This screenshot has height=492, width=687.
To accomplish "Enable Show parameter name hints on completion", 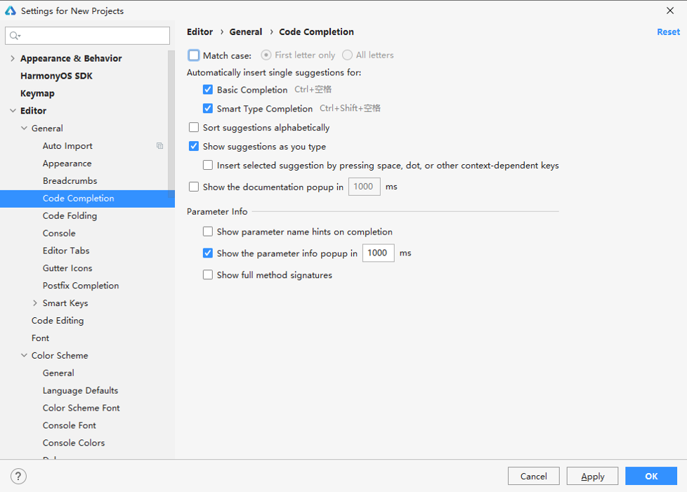I will pos(208,232).
